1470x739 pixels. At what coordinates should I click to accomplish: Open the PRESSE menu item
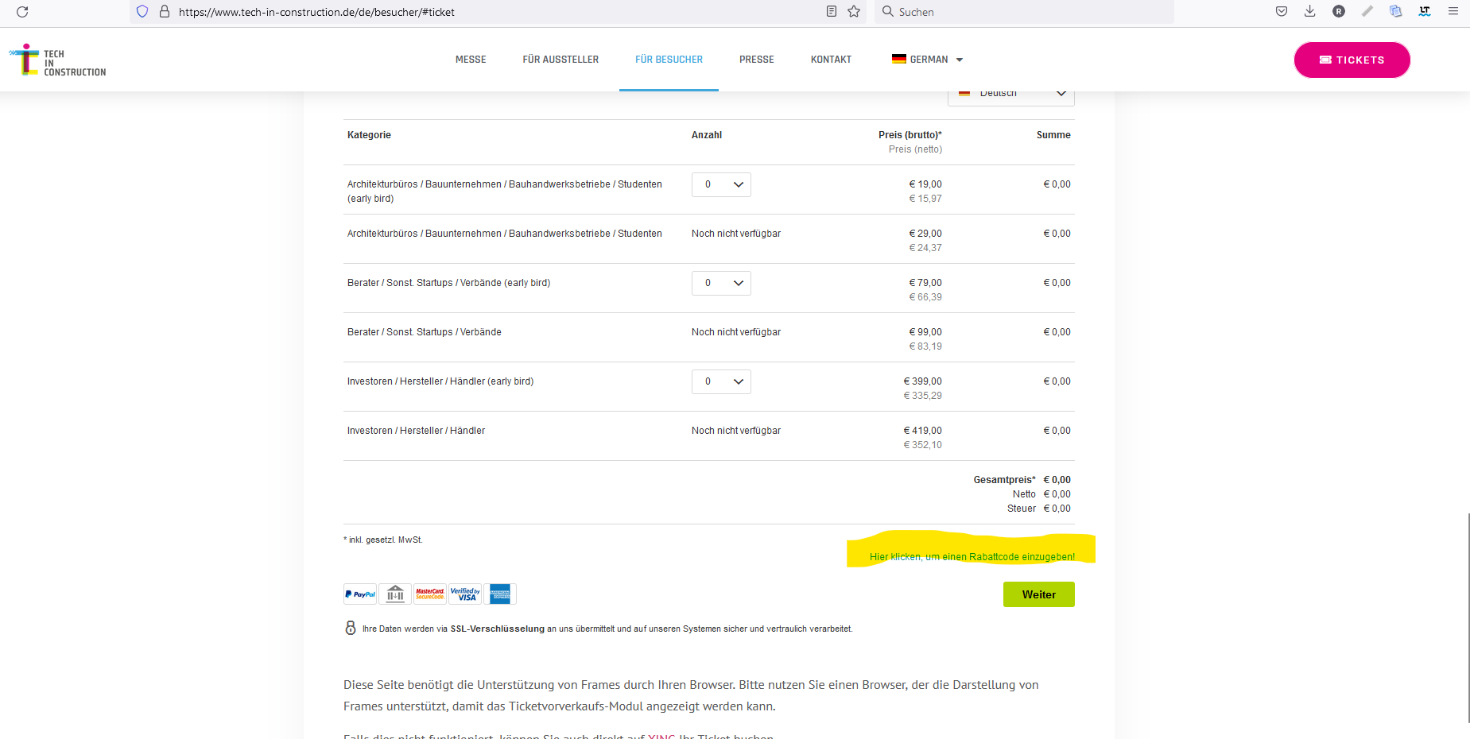tap(757, 60)
